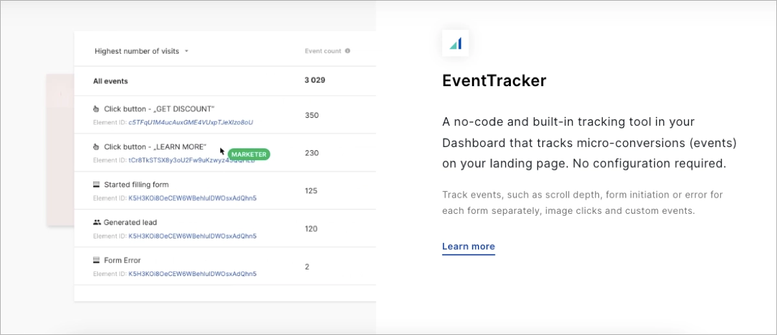The height and width of the screenshot is (335, 777).
Task: Click the green MARKETER badge
Action: [249, 154]
